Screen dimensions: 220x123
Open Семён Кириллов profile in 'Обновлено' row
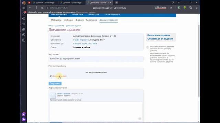[81, 40]
